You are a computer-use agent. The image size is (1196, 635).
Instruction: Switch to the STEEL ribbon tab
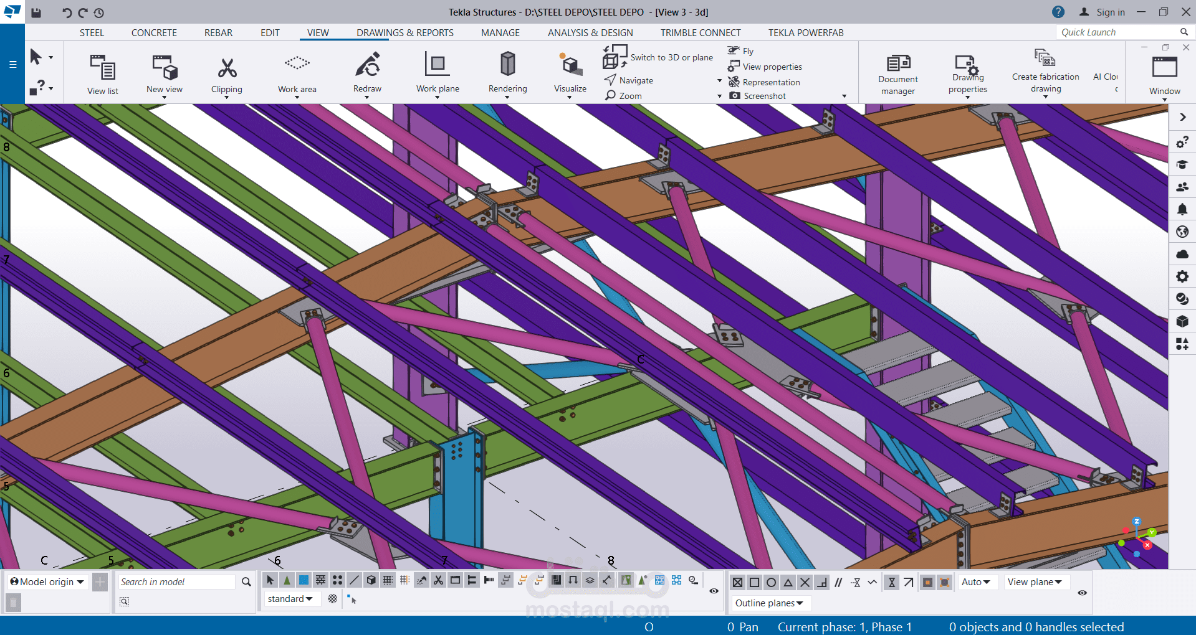coord(92,33)
